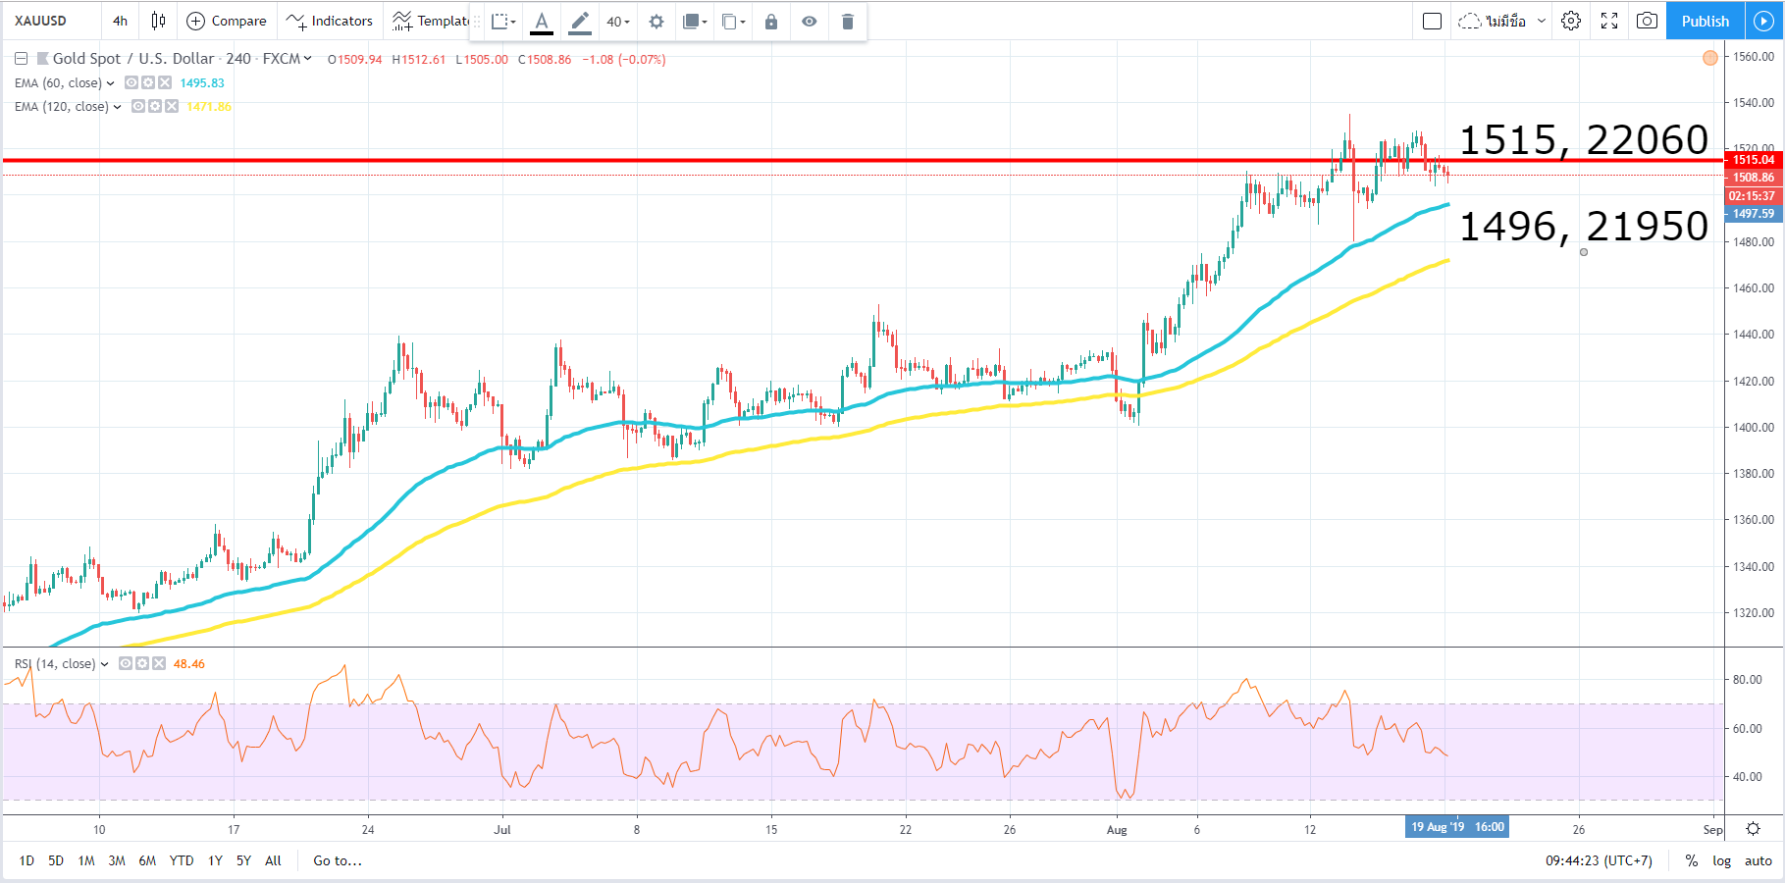Viewport: 1785px width, 883px height.
Task: Open the visual order layers dropdown
Action: pos(695,22)
